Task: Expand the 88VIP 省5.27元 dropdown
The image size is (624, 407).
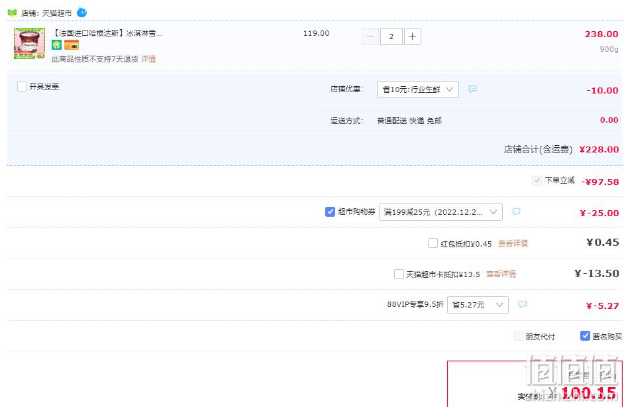Action: pyautogui.click(x=478, y=305)
